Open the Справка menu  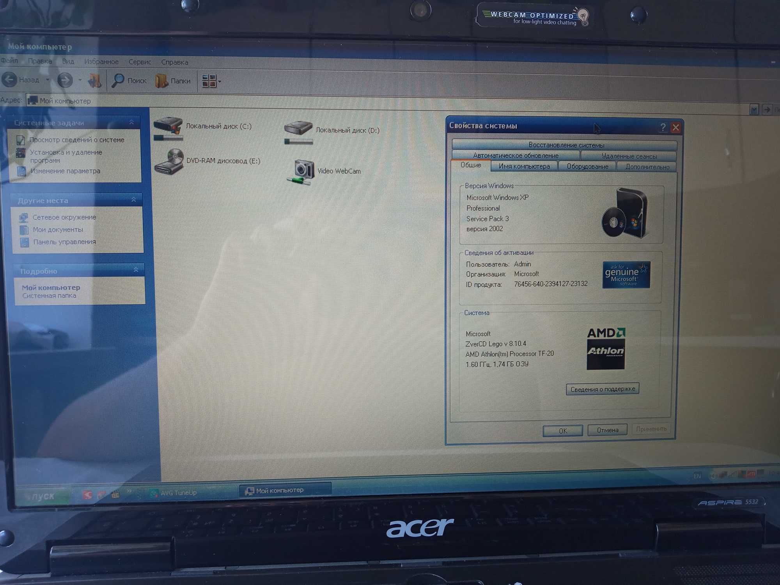[x=174, y=62]
